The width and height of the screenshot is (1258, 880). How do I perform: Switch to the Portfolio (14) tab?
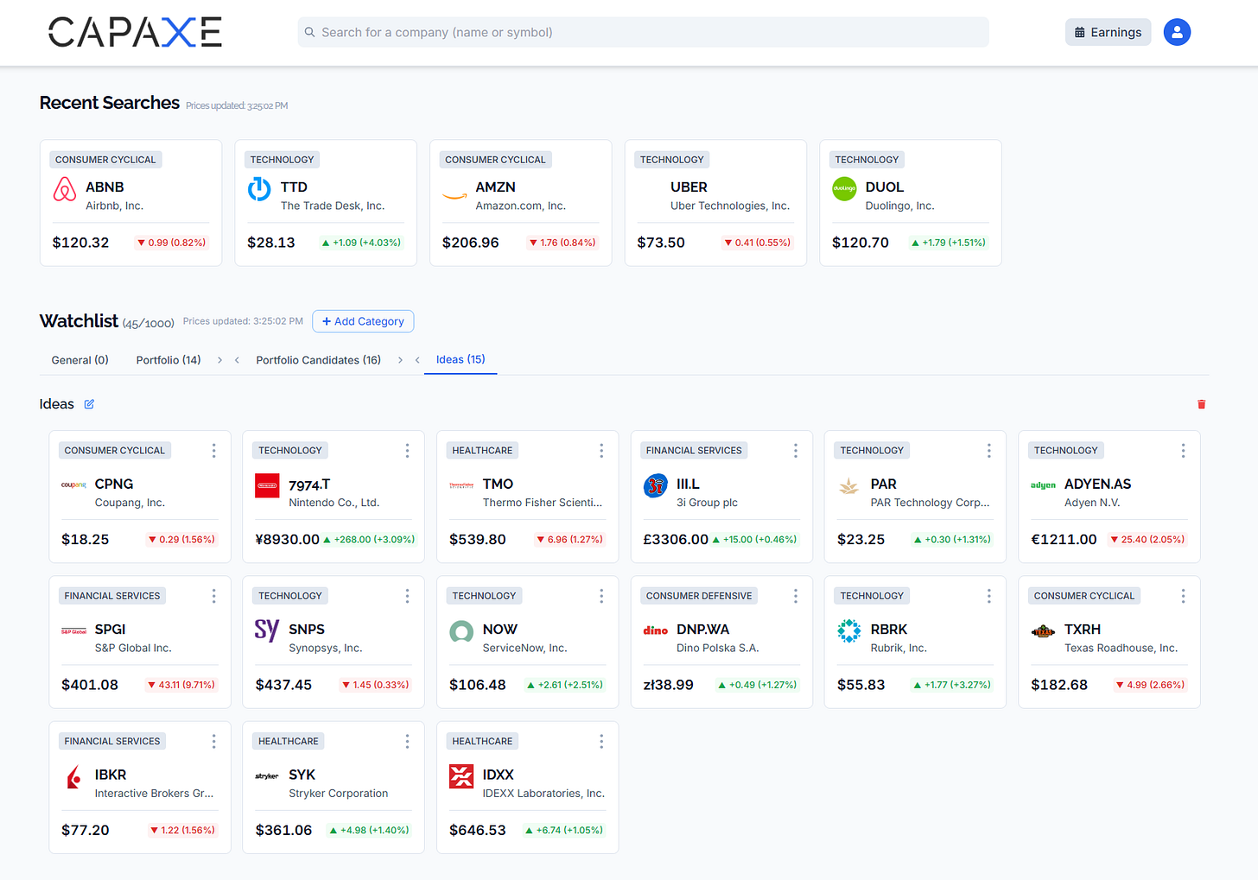168,360
